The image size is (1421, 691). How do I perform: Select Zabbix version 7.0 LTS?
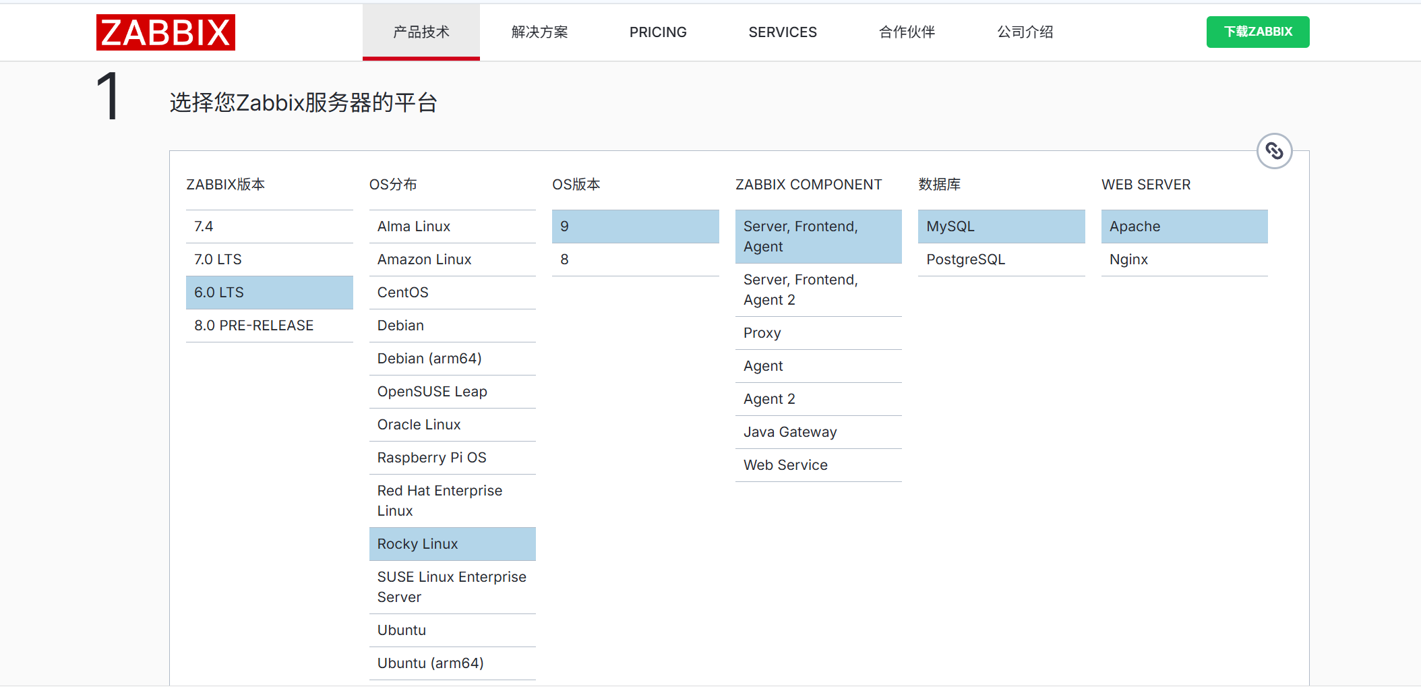[x=270, y=260]
